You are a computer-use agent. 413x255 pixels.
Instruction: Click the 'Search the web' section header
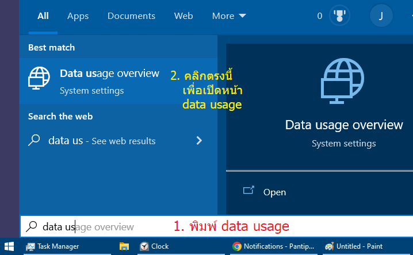(x=60, y=117)
